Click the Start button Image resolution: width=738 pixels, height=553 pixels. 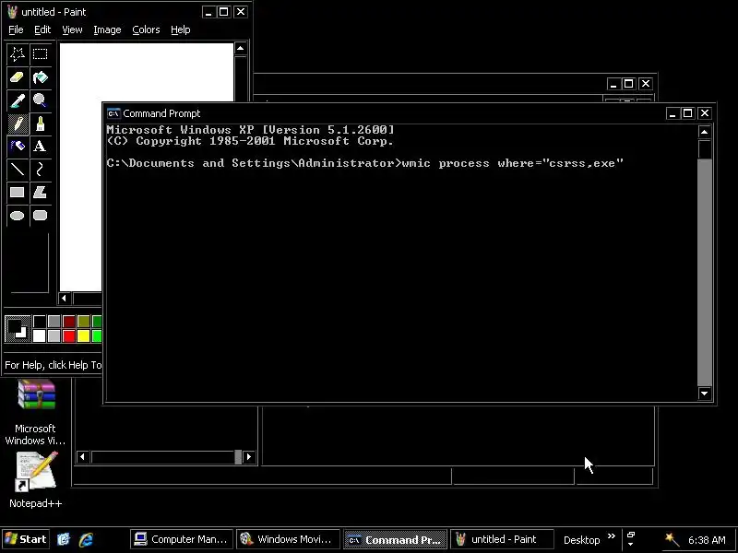(x=26, y=539)
